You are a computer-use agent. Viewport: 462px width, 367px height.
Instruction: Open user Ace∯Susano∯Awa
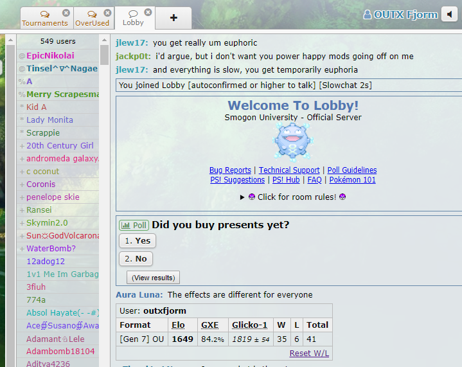tap(58, 326)
